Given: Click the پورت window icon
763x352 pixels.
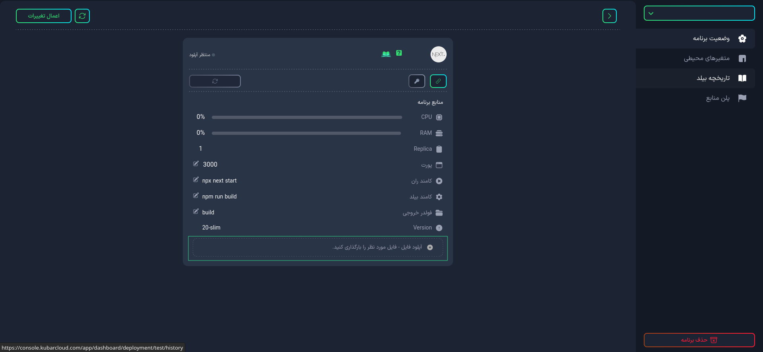Looking at the screenshot, I should 439,165.
